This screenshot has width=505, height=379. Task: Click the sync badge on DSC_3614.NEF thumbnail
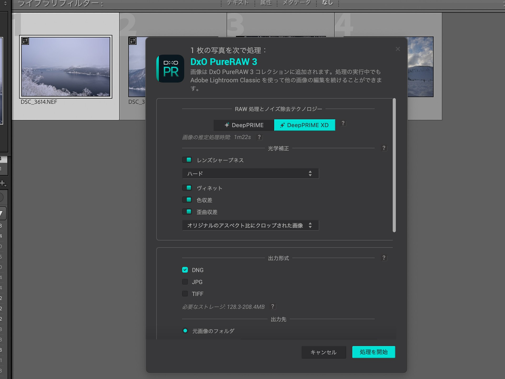click(x=25, y=41)
